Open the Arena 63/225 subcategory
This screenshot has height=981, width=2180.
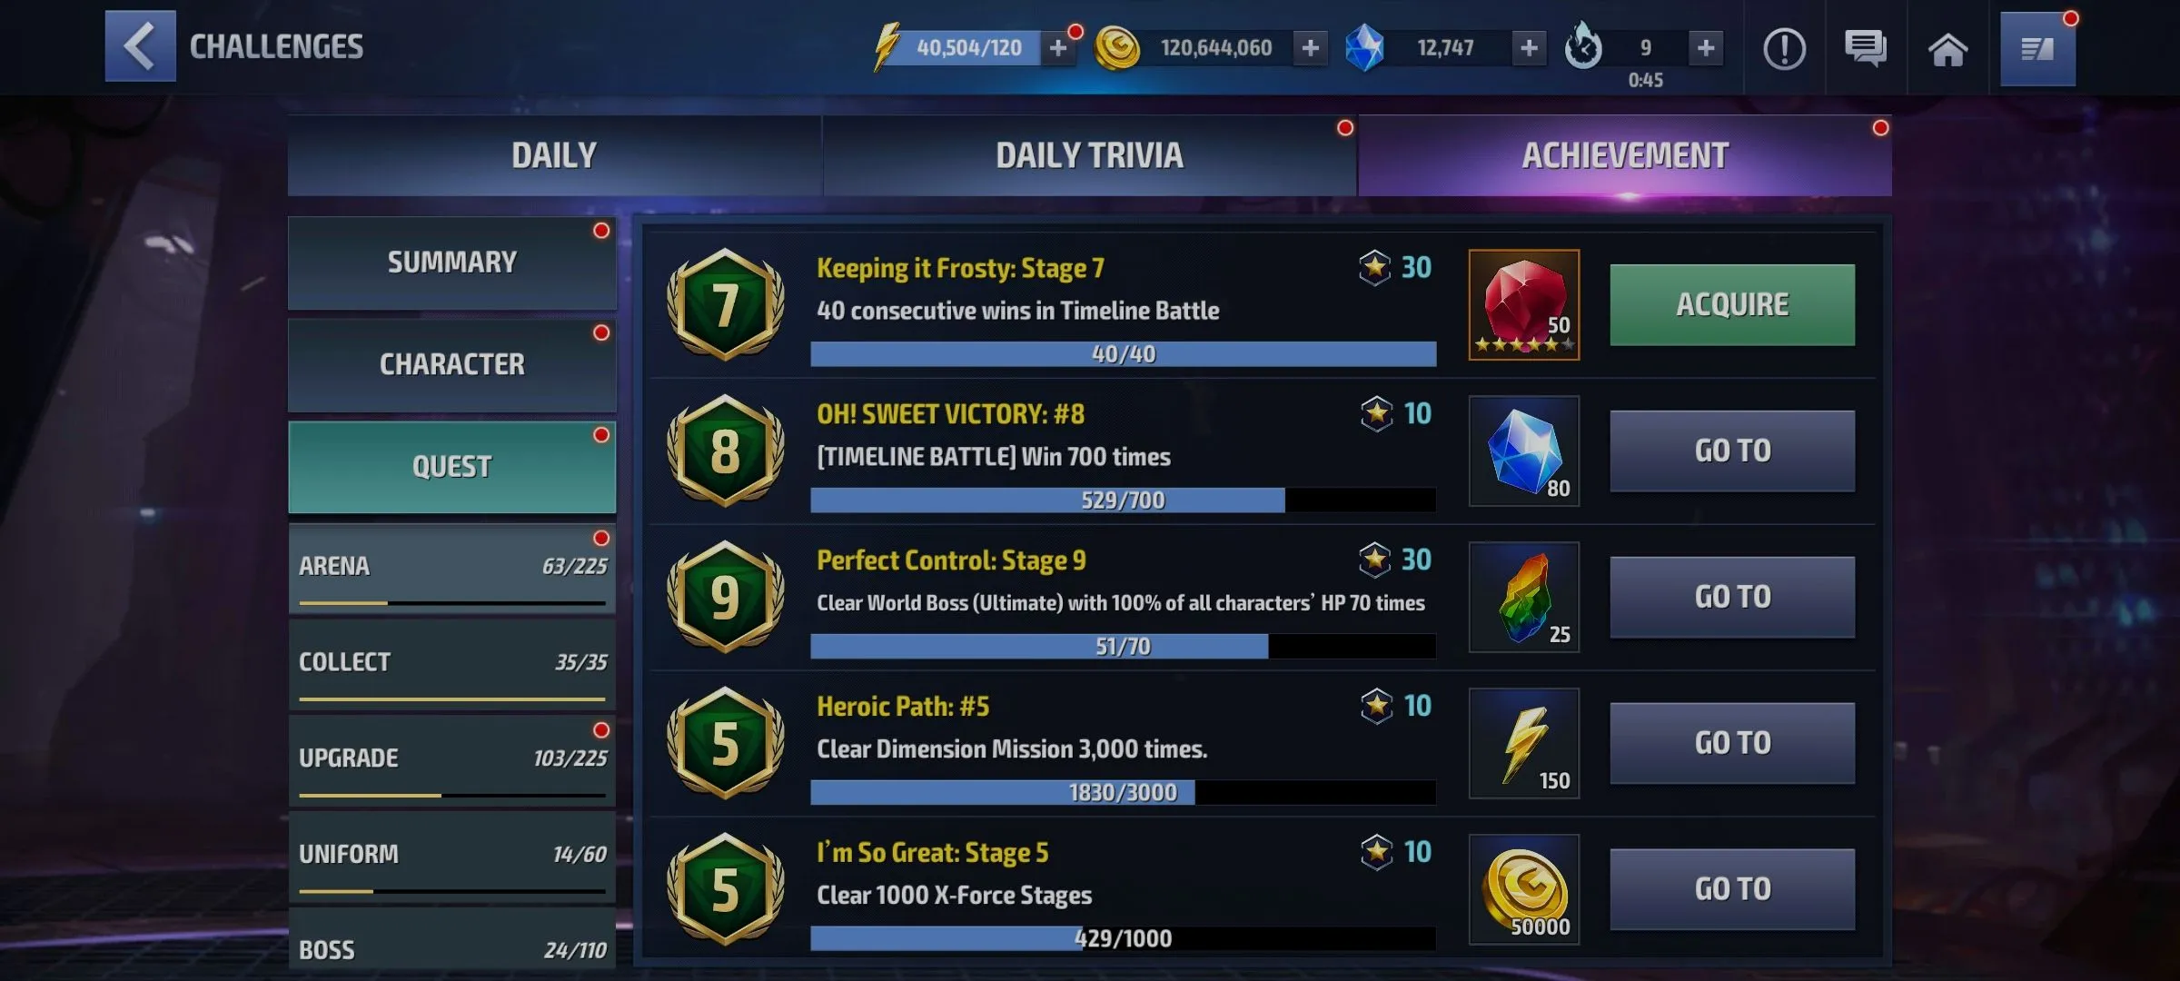(451, 569)
